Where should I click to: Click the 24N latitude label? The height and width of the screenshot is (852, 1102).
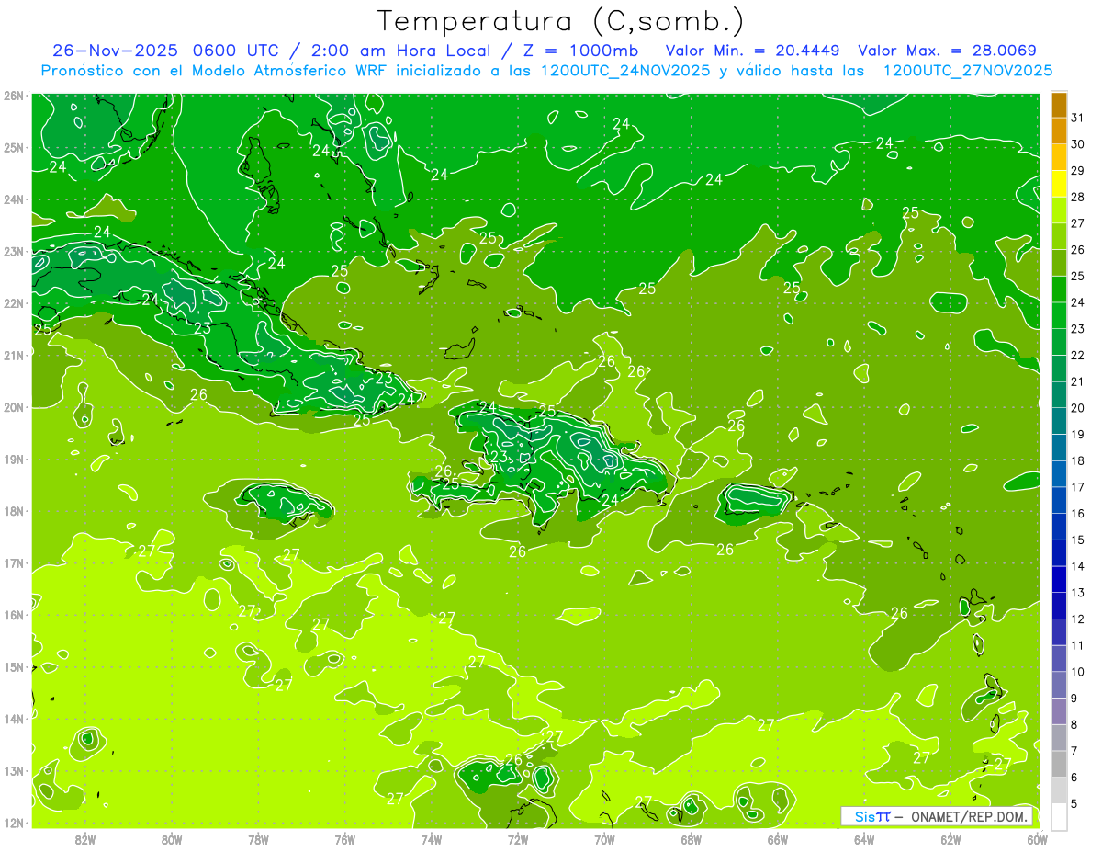point(13,199)
